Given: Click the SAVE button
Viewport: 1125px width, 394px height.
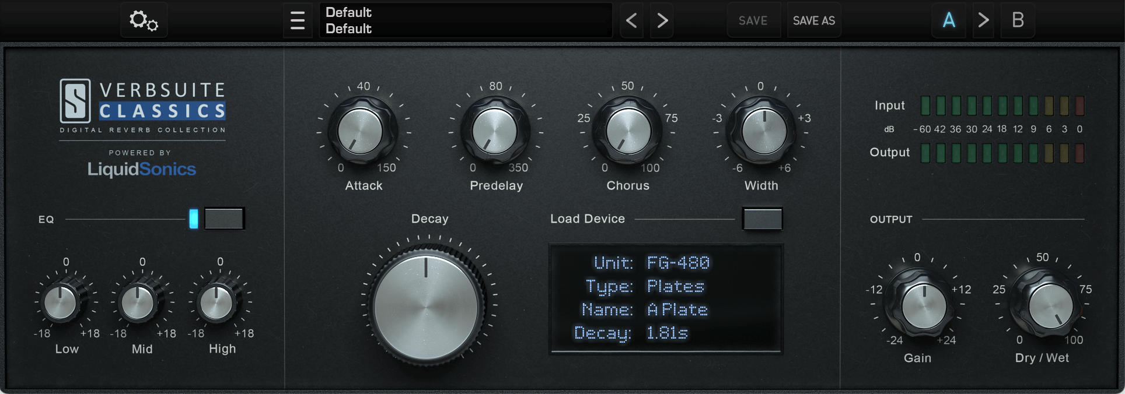Looking at the screenshot, I should [x=753, y=20].
